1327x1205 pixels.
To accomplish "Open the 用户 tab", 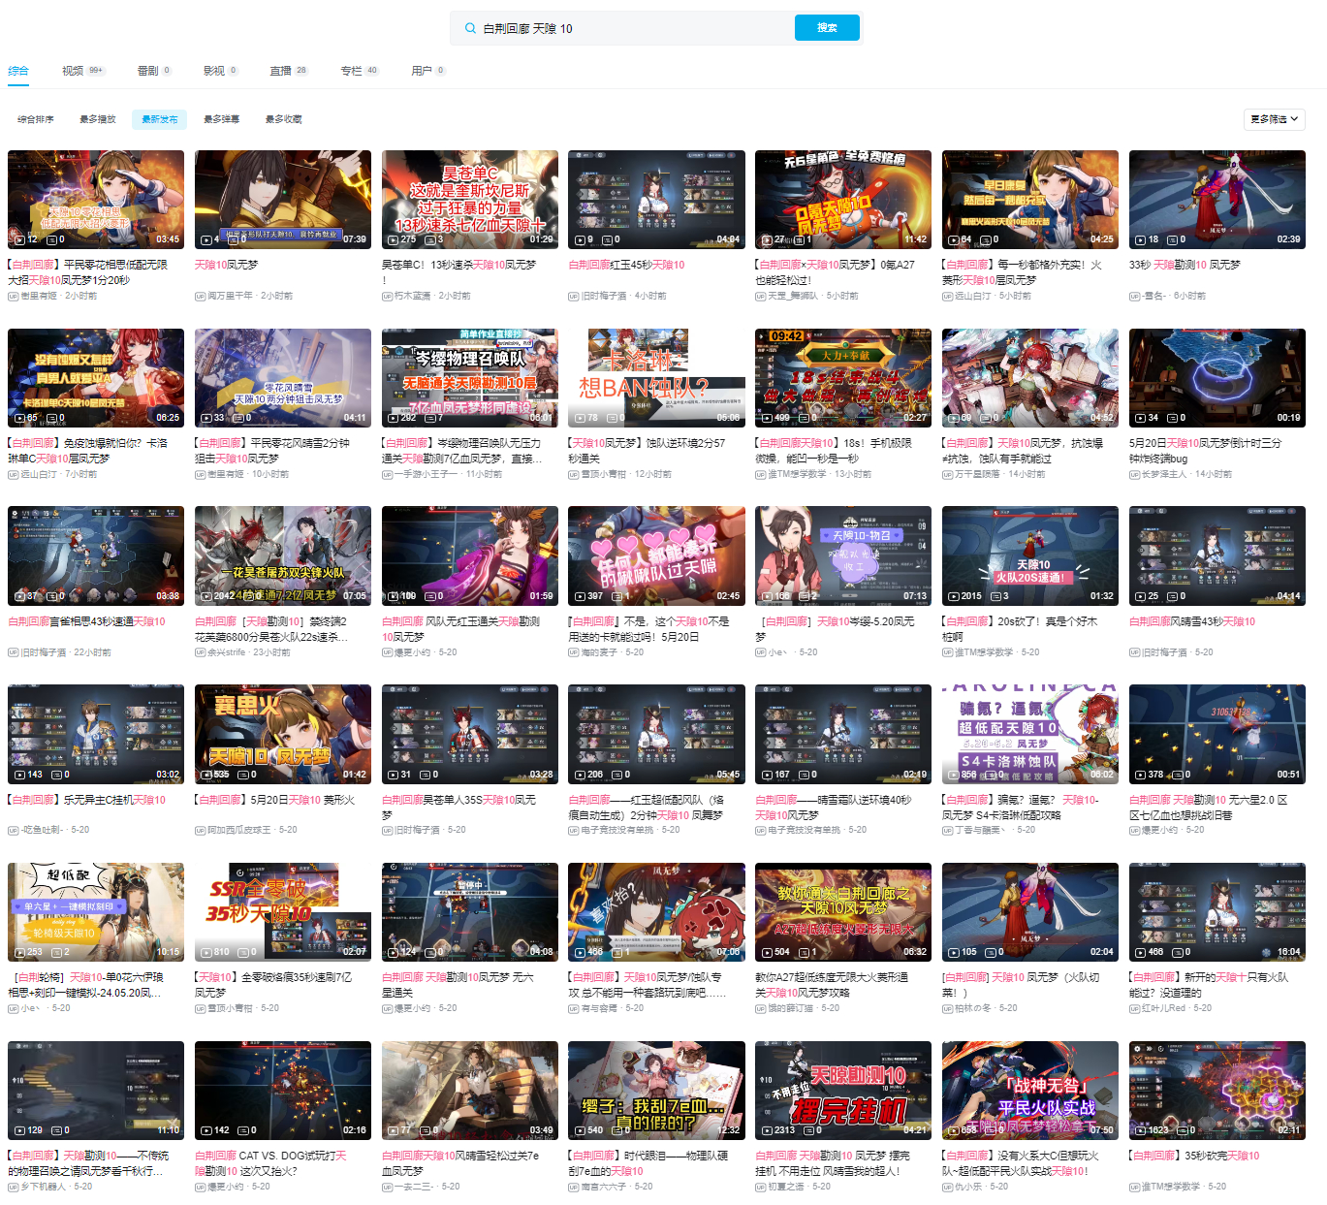I will pos(428,71).
